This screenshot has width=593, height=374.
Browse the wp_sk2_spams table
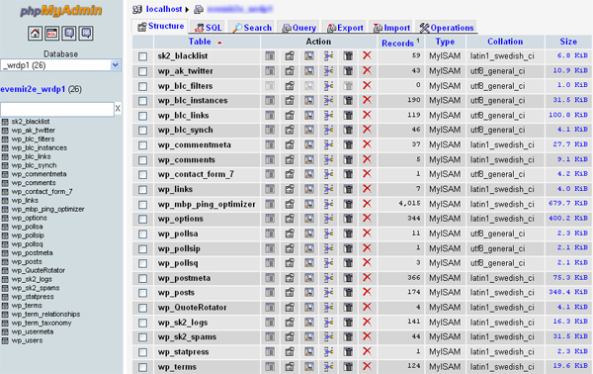270,337
